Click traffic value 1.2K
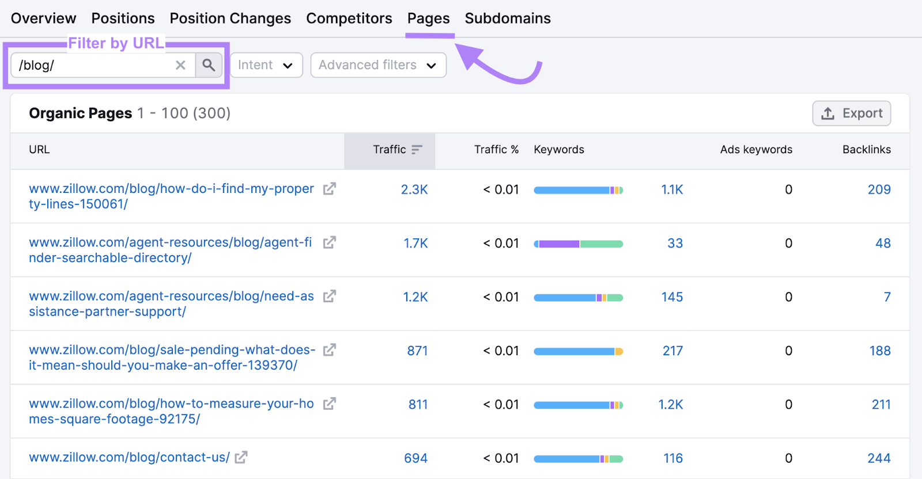Image resolution: width=922 pixels, height=479 pixels. (415, 297)
